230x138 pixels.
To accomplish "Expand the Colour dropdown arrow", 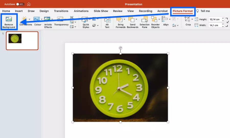I will 42,19.
